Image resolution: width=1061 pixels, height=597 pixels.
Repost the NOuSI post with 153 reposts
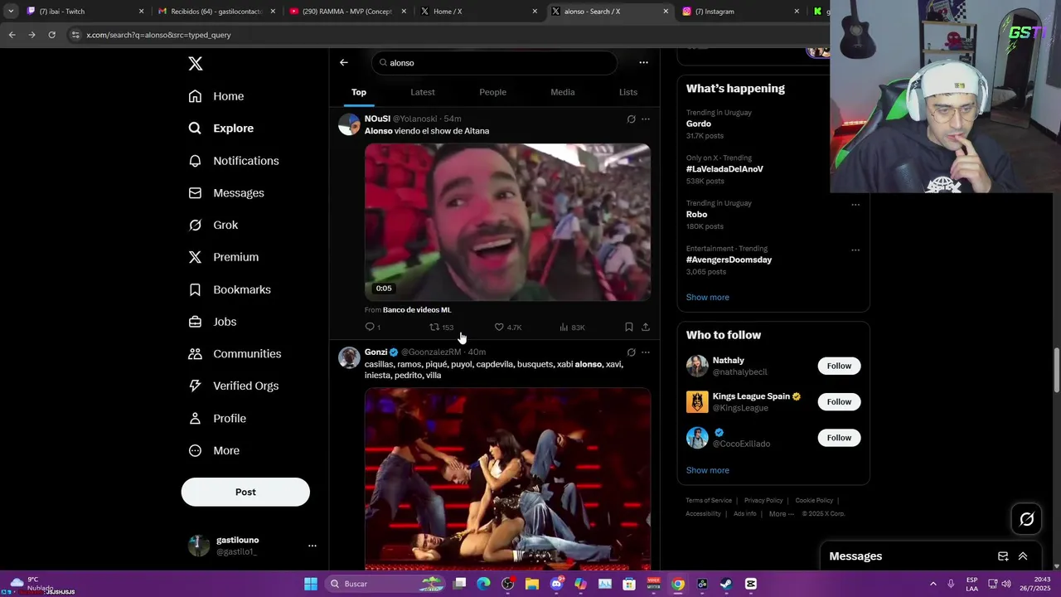pos(441,328)
